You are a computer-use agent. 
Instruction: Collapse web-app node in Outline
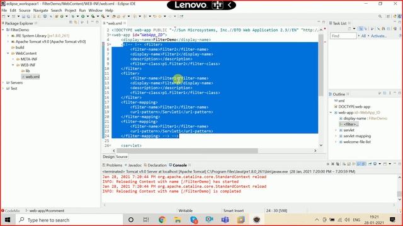click(x=331, y=112)
